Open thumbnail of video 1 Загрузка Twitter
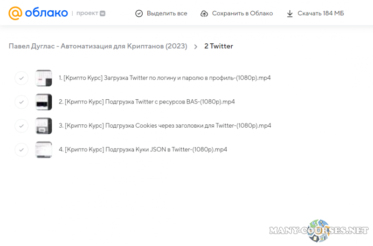This screenshot has height=246, width=373. pos(43,78)
